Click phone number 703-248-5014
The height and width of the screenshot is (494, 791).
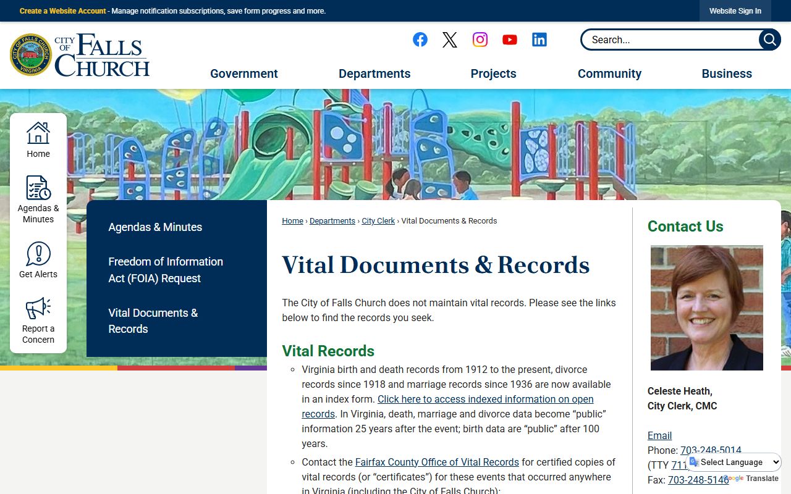[x=711, y=450]
